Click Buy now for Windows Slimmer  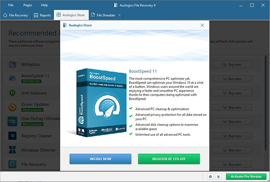click(232, 151)
